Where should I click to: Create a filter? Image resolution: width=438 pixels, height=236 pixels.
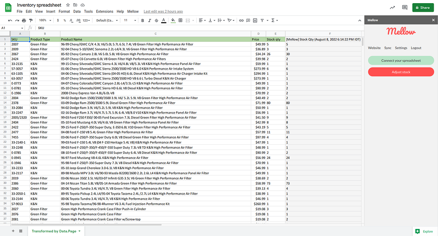tap(262, 20)
